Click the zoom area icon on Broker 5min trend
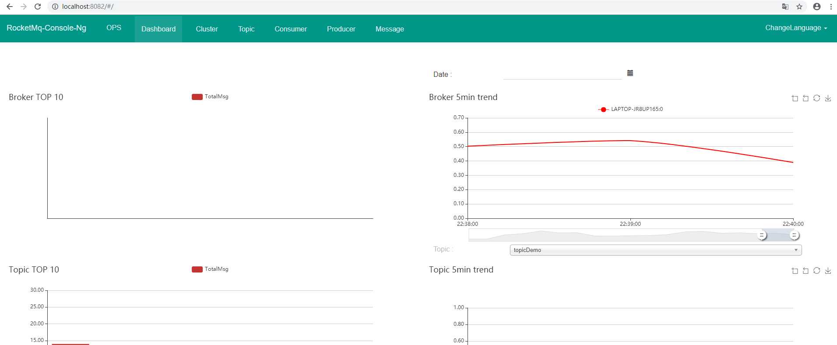 coord(795,98)
